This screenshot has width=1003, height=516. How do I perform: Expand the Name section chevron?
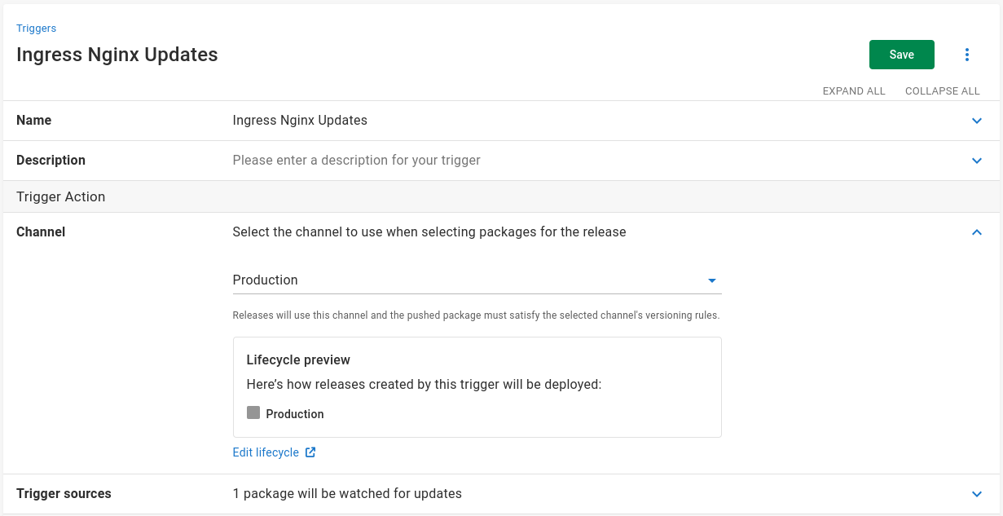pos(977,121)
